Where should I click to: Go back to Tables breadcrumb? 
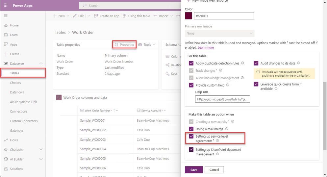(60, 32)
